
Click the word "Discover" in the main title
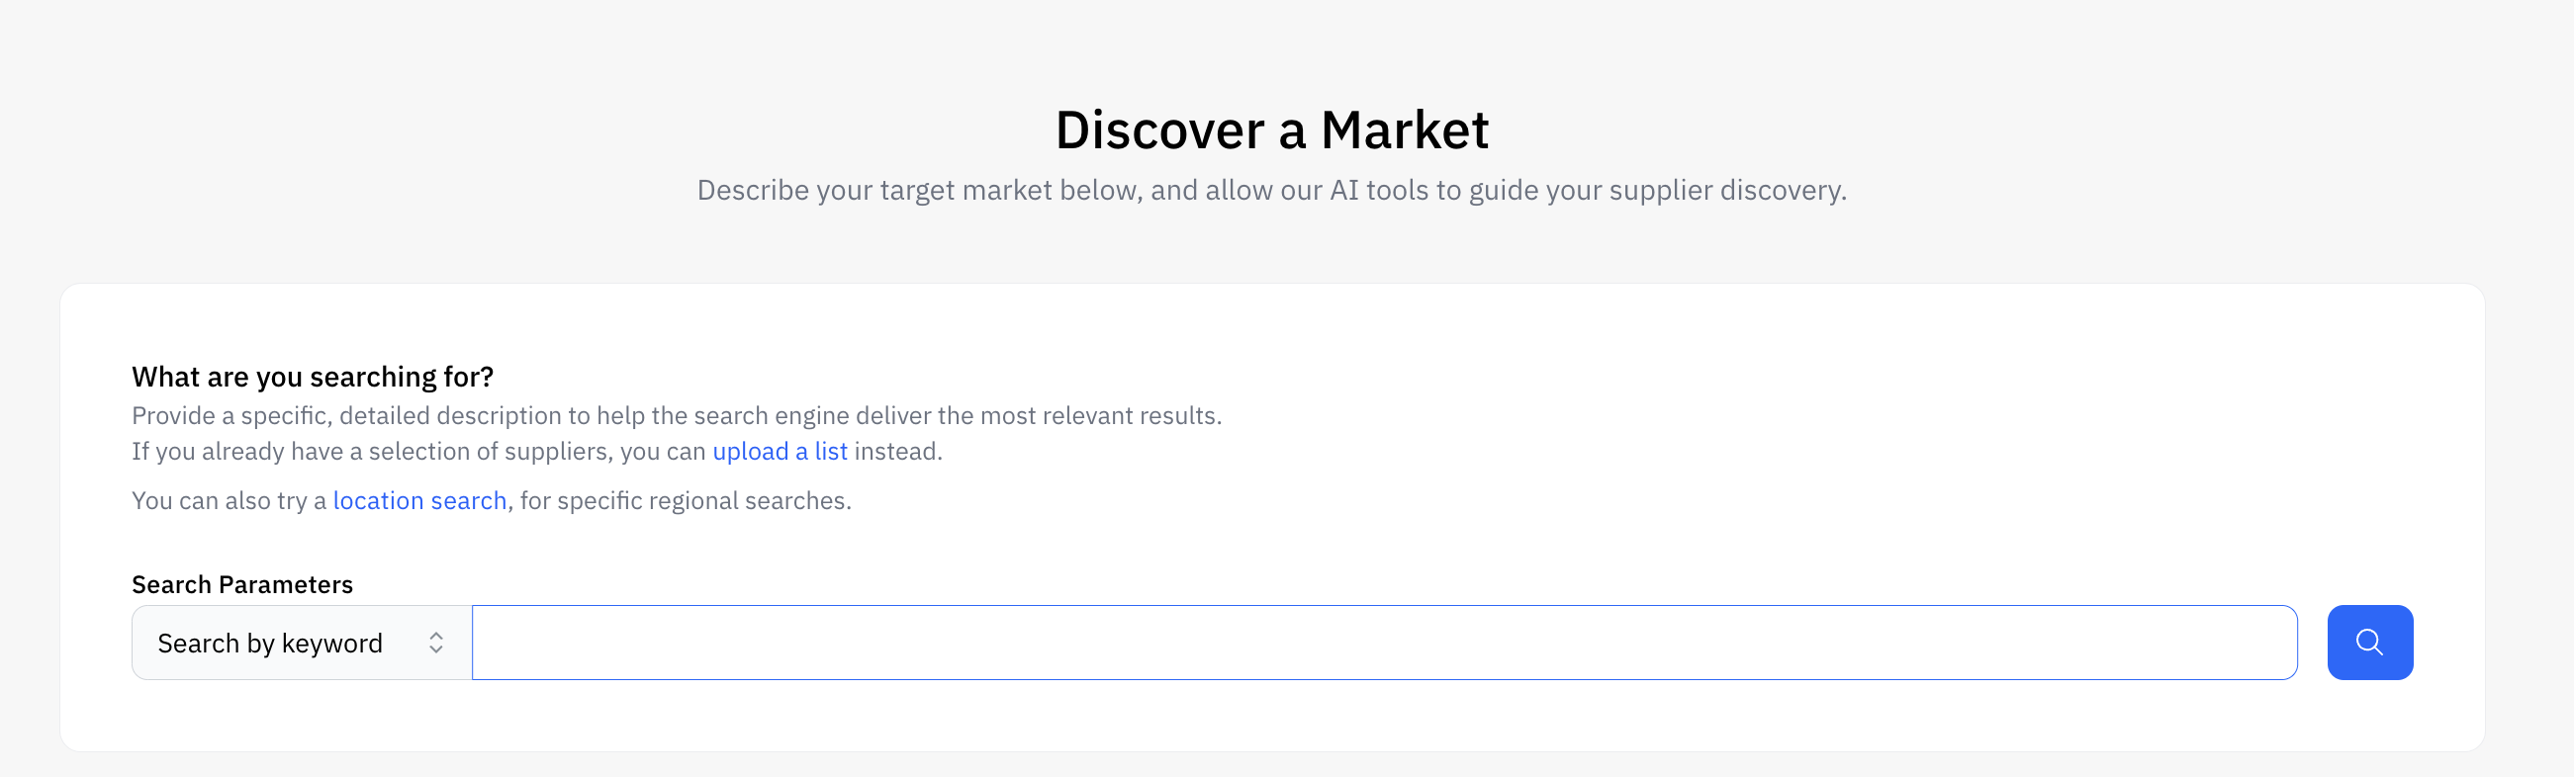click(x=1160, y=129)
